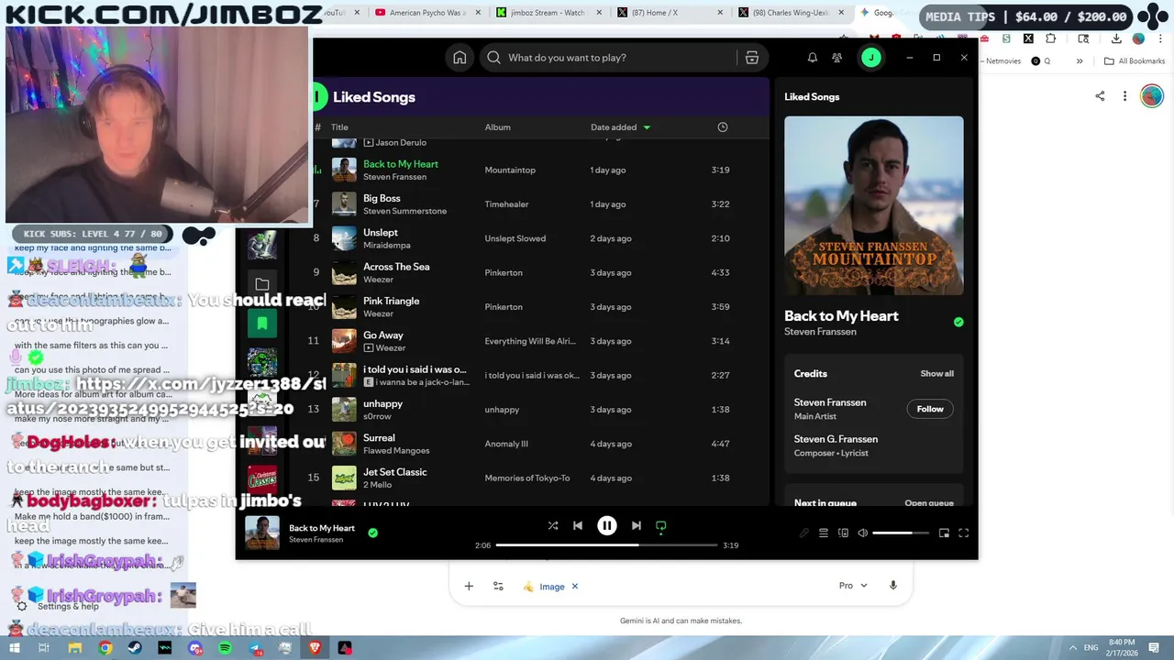
Task: Select Unslept song row
Action: [x=539, y=238]
